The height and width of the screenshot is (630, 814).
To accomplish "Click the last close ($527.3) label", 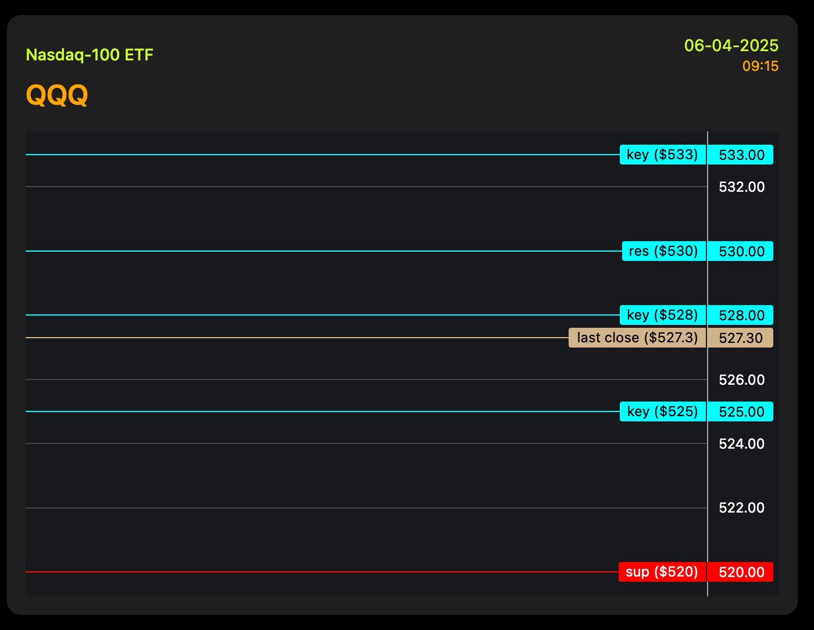I will (x=637, y=338).
